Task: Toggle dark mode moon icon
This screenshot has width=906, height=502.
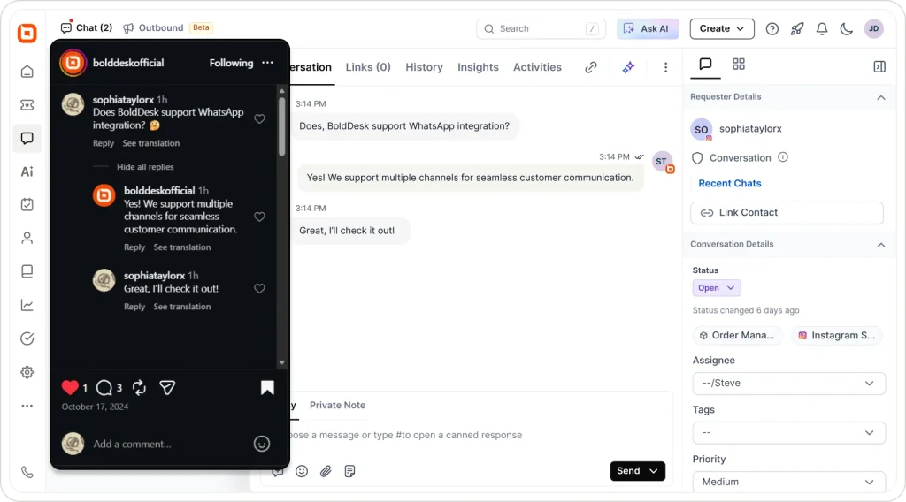Action: [x=847, y=29]
